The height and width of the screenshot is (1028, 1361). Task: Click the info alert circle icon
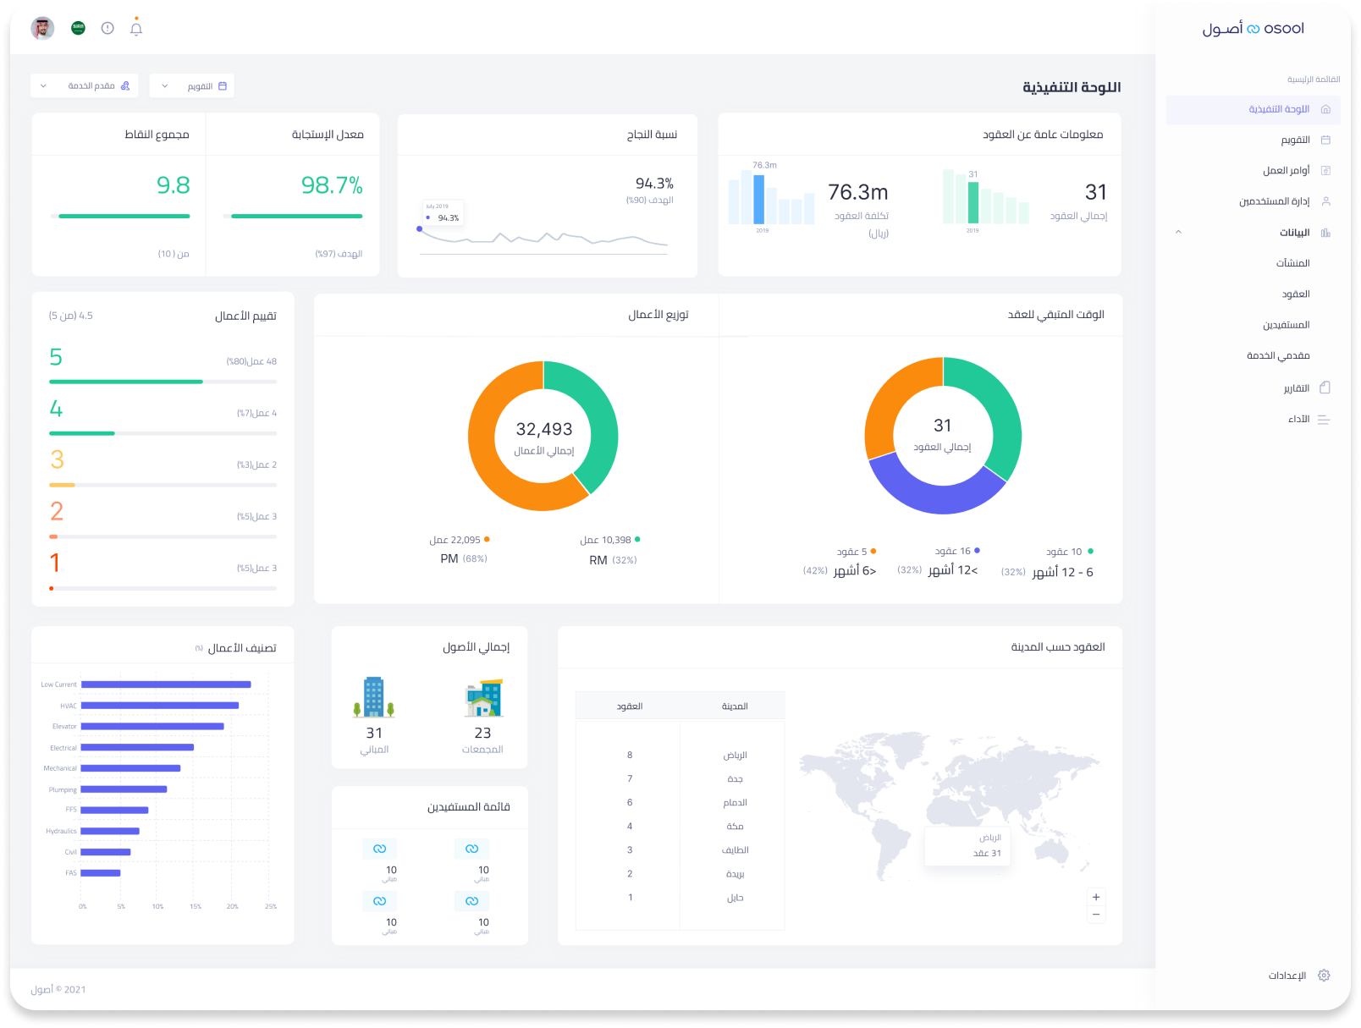(107, 28)
